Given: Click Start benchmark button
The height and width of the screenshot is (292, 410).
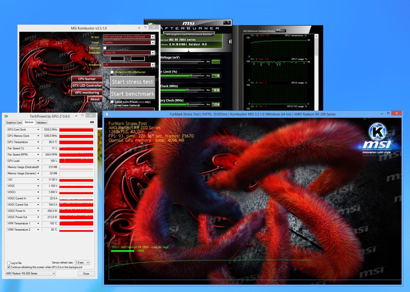Looking at the screenshot, I should pos(133,94).
